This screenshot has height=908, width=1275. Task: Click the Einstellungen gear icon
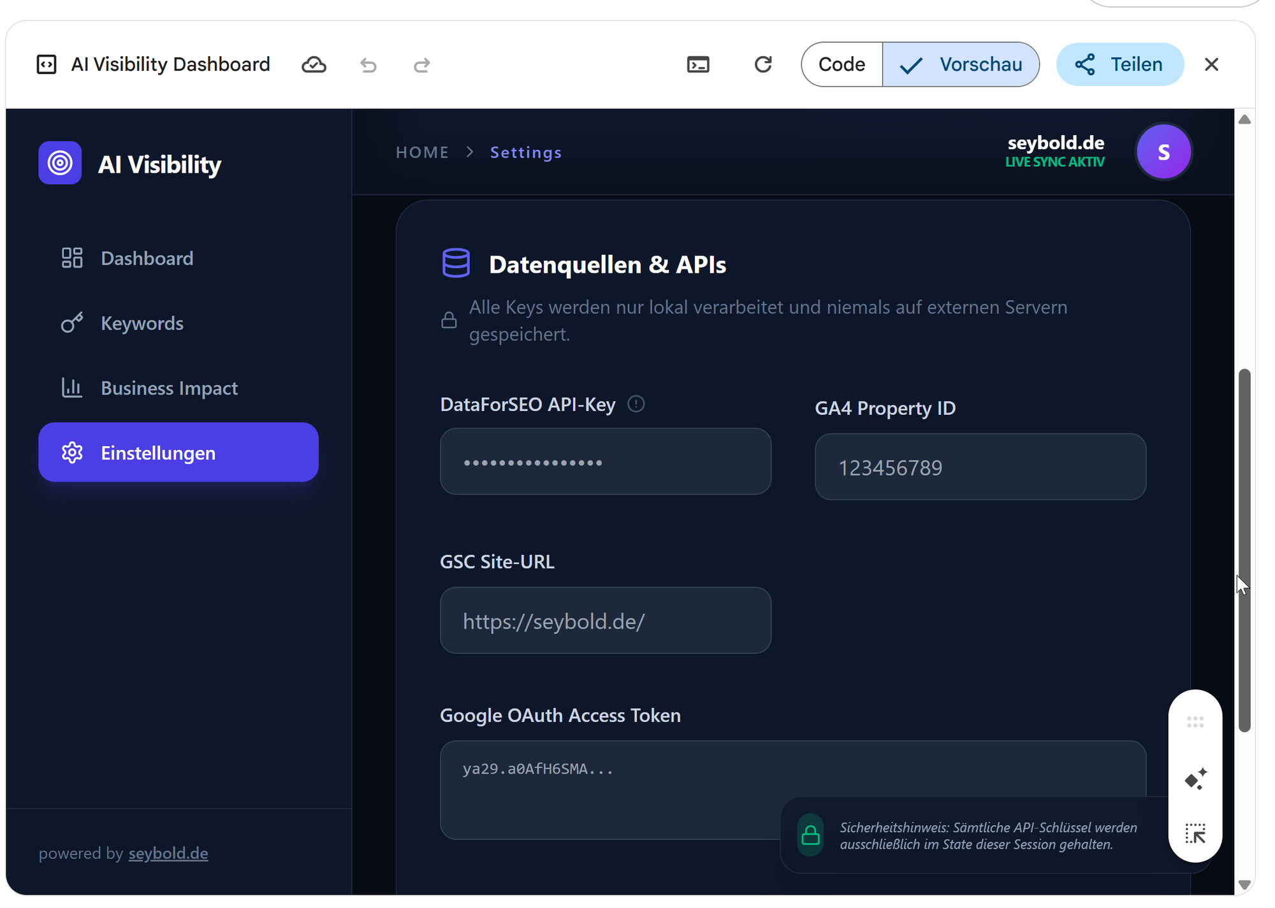72,452
